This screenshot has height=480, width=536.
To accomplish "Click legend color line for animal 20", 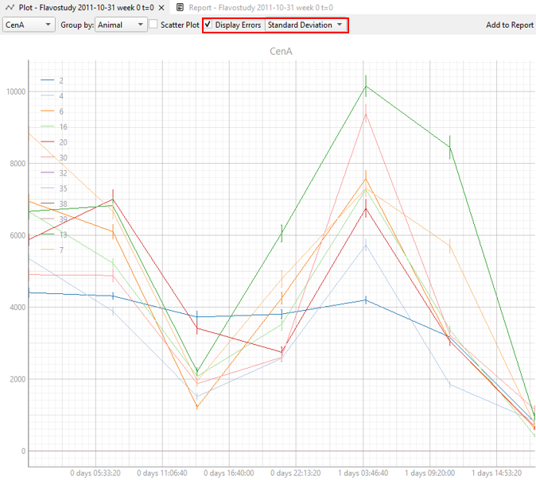I will coord(48,141).
